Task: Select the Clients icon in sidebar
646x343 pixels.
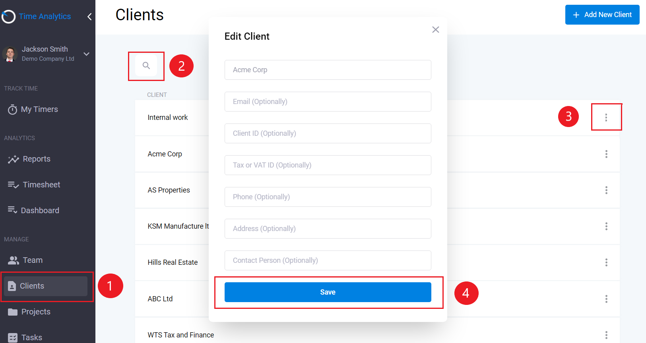Action: coord(12,286)
